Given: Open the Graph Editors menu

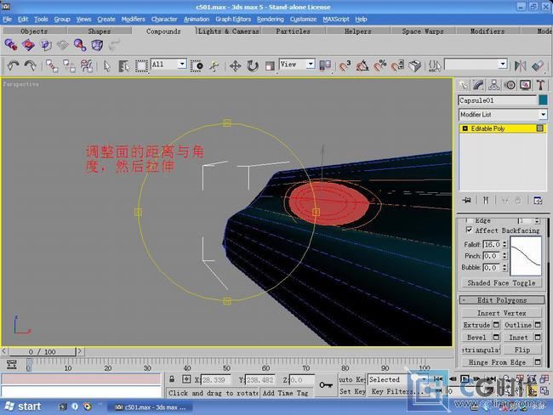Looking at the screenshot, I should tap(233, 19).
